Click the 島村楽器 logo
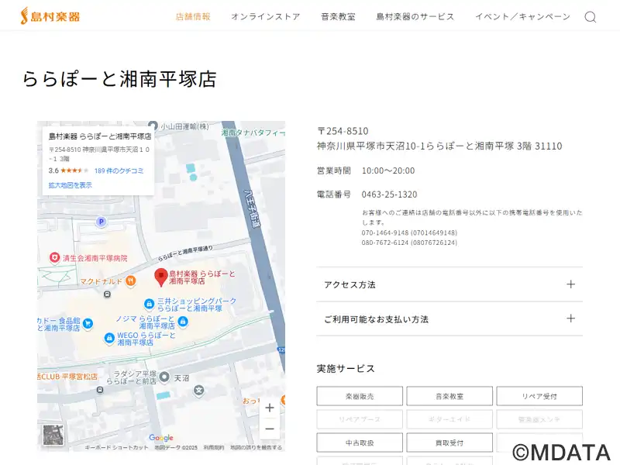 [x=50, y=16]
